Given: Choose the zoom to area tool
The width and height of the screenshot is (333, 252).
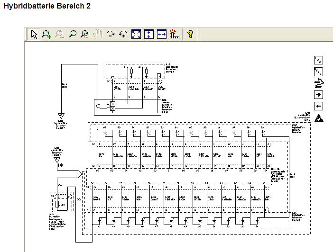Looking at the screenshot, I should point(85,34).
